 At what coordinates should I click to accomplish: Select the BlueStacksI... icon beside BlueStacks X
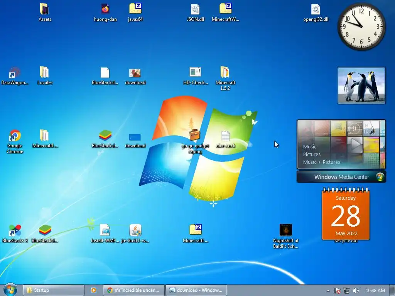tap(45, 230)
